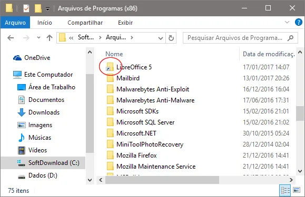The width and height of the screenshot is (305, 197).
Task: Click the Mozilla Firefox name text
Action: click(136, 155)
